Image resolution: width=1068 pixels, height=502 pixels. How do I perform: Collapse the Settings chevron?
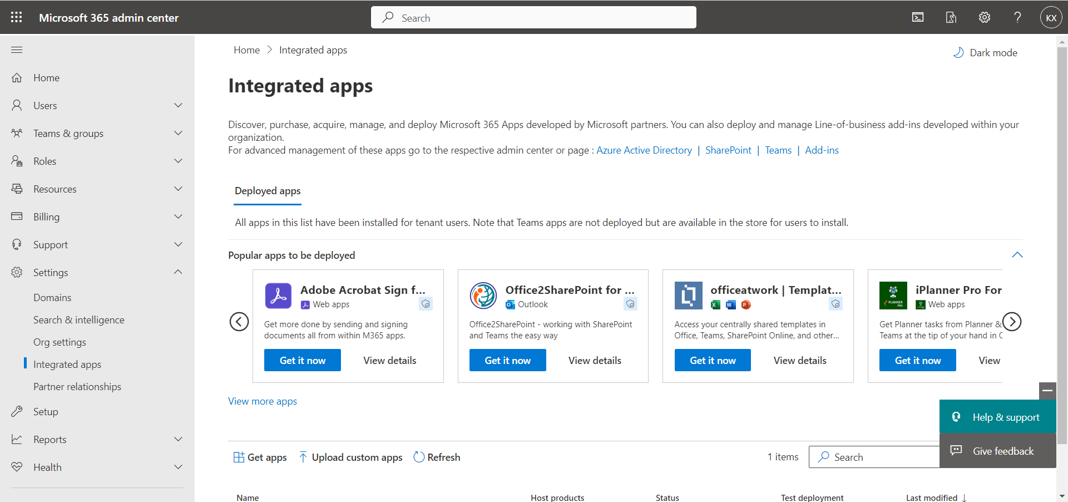(x=178, y=272)
